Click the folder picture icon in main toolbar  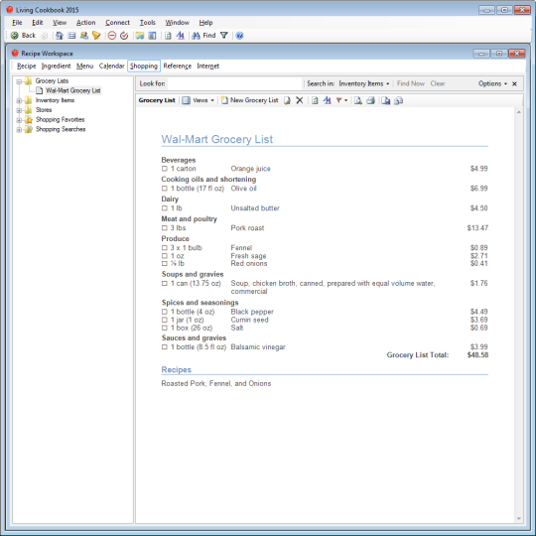[x=140, y=35]
